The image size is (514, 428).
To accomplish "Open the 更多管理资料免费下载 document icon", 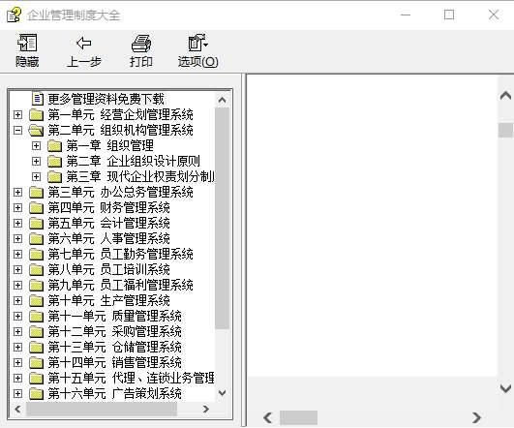I will click(38, 99).
